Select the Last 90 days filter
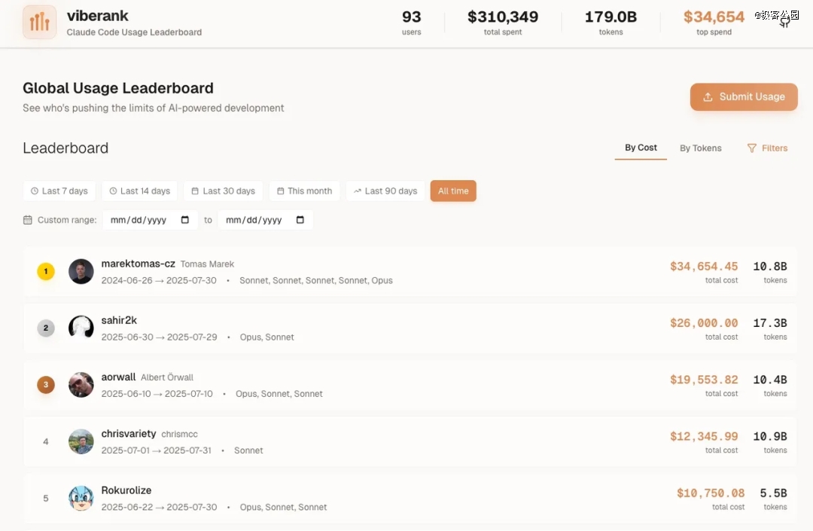 pyautogui.click(x=385, y=191)
